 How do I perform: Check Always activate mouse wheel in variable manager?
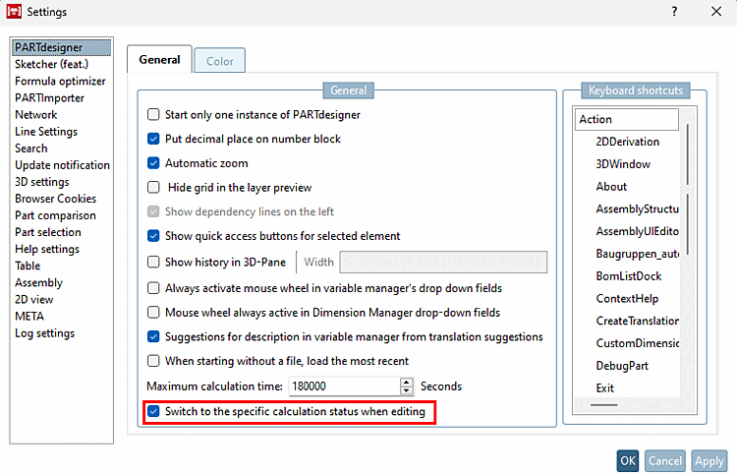pyautogui.click(x=153, y=288)
